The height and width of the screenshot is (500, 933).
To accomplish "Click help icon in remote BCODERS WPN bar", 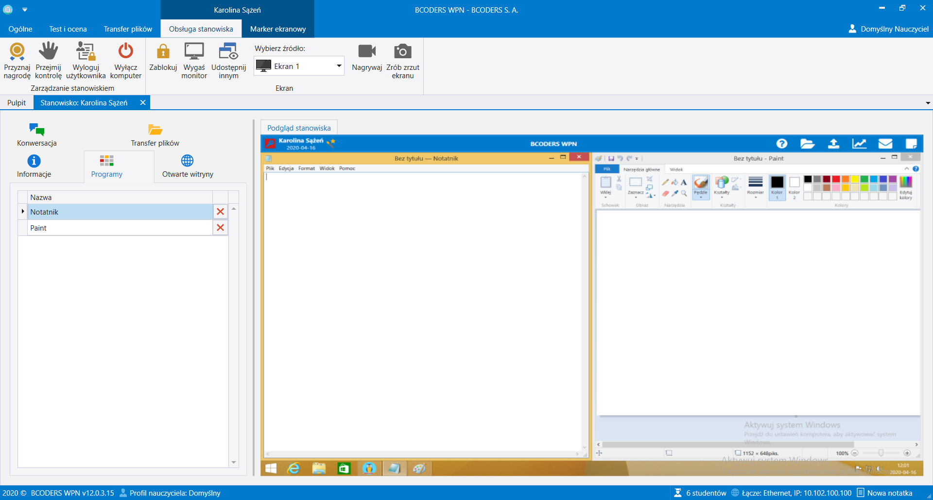I will 781,143.
